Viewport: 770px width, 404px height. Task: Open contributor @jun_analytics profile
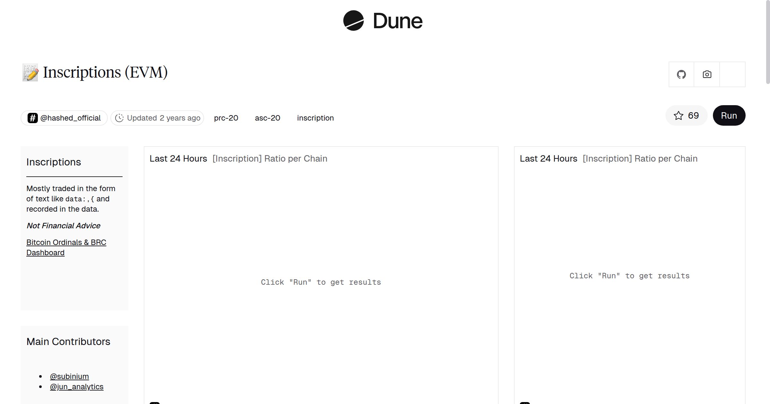pos(77,386)
